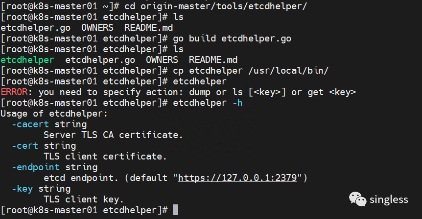Click the WeChat logo icon watermark

tap(357, 199)
